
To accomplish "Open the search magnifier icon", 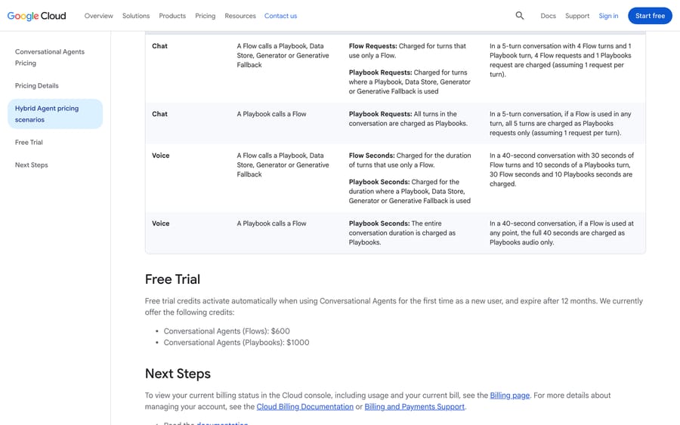I will (520, 16).
